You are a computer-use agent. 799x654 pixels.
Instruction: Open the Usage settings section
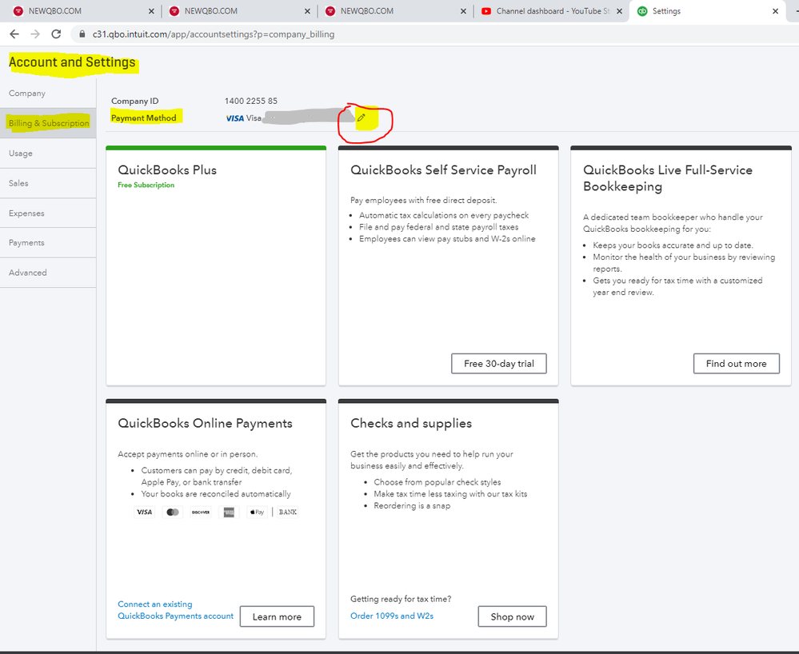48,154
